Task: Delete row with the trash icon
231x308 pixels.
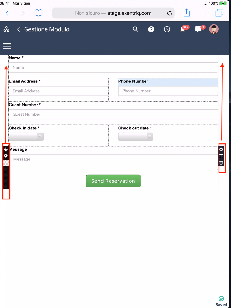Action: (221, 163)
